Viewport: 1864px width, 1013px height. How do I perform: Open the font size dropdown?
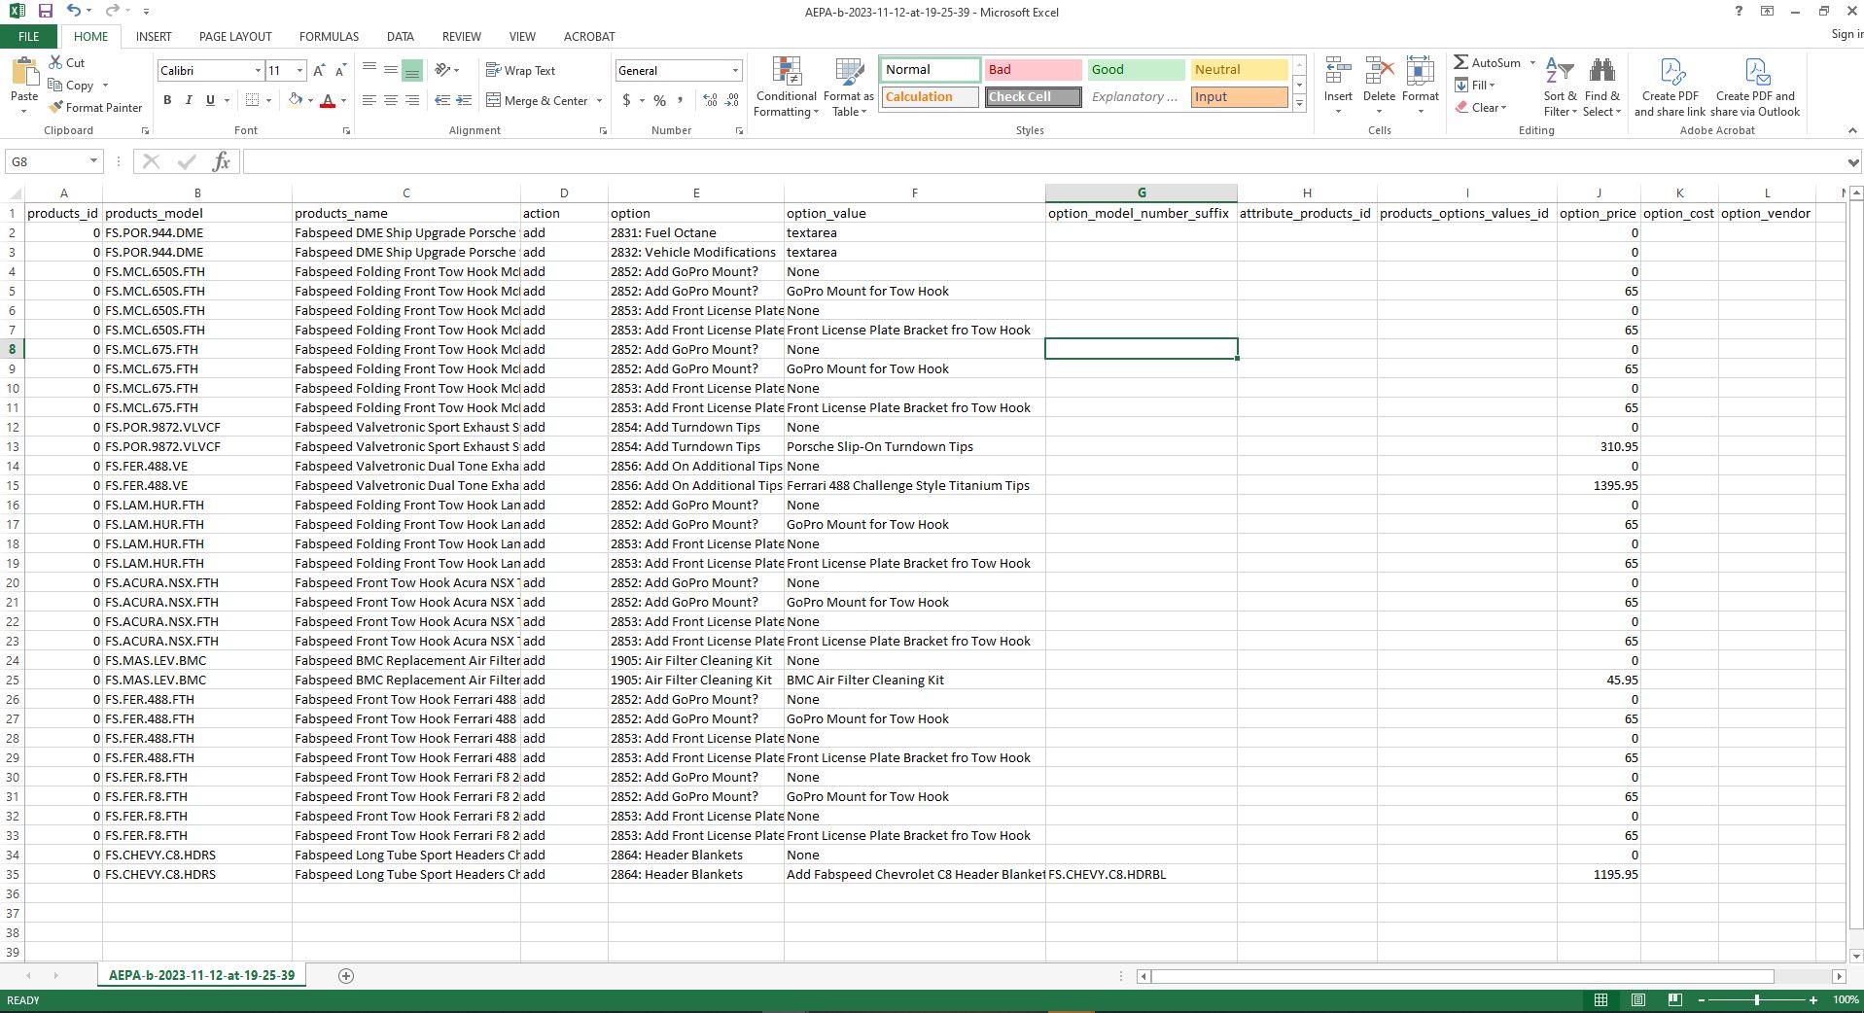[x=299, y=70]
